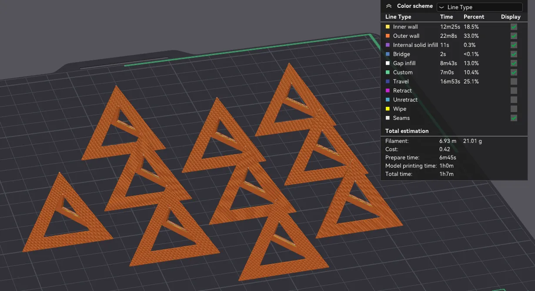The width and height of the screenshot is (535, 291).
Task: Click the yellow Inner wall color swatch
Action: 388,27
